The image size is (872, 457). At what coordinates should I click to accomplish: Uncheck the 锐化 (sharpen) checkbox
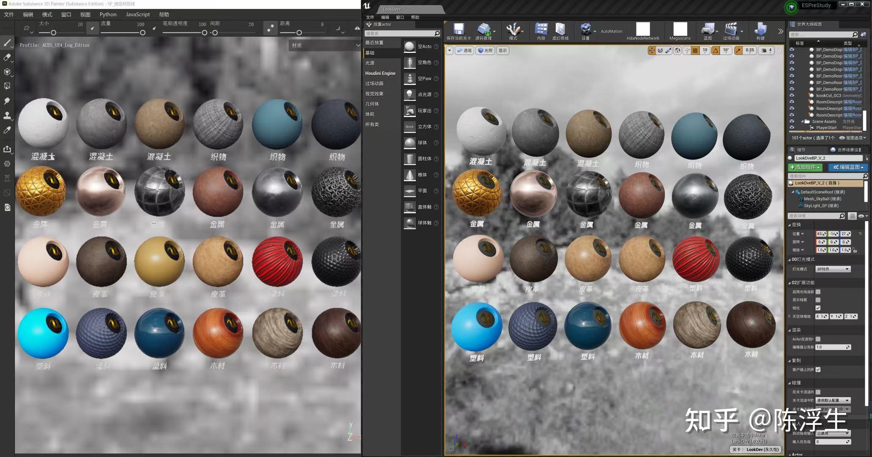[818, 308]
